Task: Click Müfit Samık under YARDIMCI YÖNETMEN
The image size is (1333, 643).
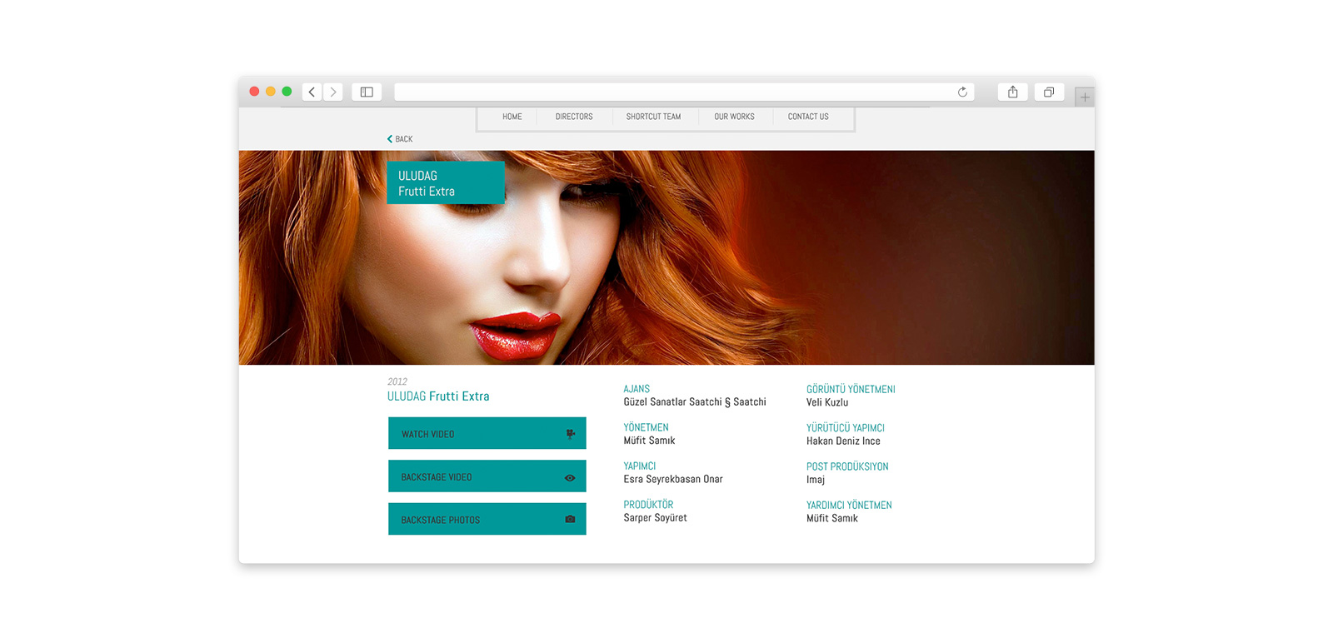Action: coord(832,518)
